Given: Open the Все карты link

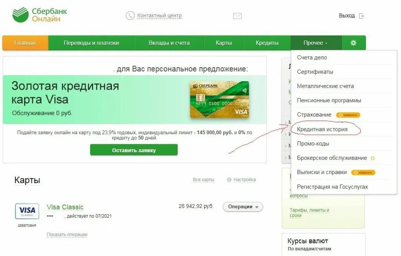Looking at the screenshot, I should click(203, 180).
